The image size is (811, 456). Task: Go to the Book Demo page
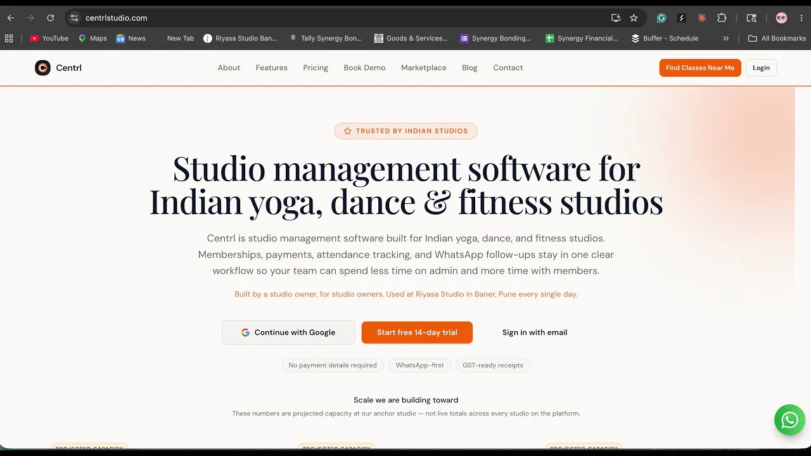(x=364, y=68)
